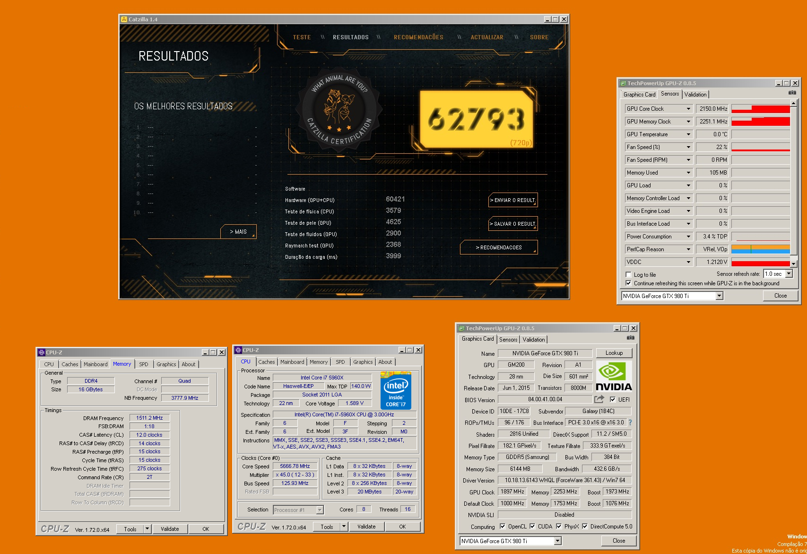Viewport: 807px width, 554px height.
Task: Open the Memory Used sensor dropdown
Action: [x=688, y=173]
